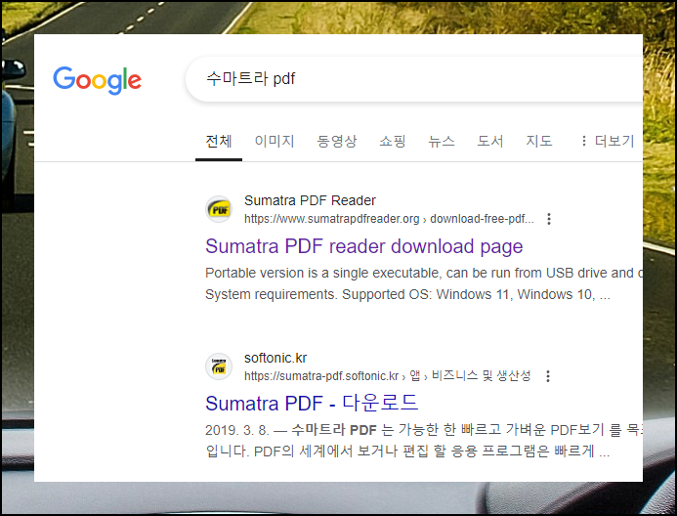Click the search box containing 수마트라 pdf
The image size is (677, 516).
click(414, 79)
